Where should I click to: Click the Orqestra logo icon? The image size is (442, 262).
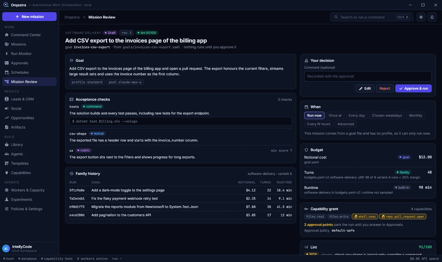(x=6, y=5)
